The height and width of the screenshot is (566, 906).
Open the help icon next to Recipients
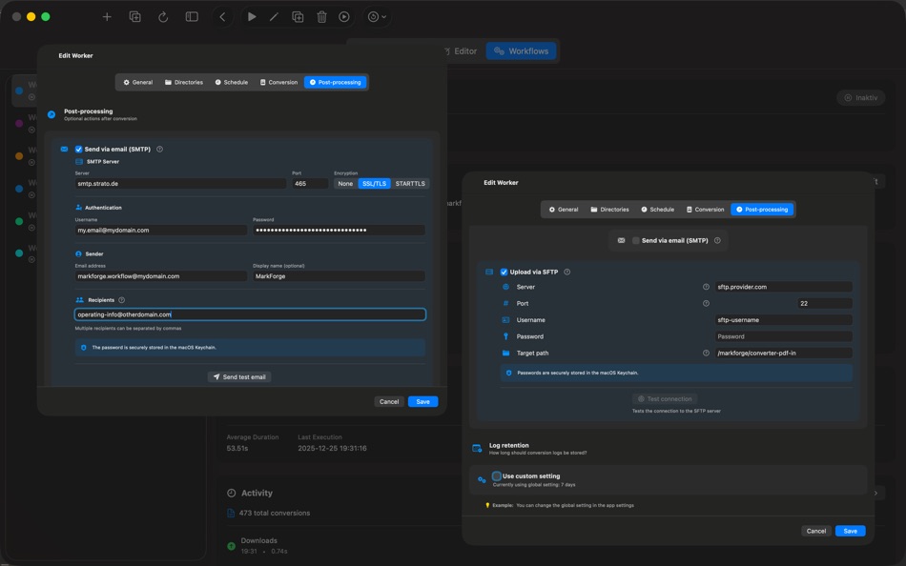point(121,300)
